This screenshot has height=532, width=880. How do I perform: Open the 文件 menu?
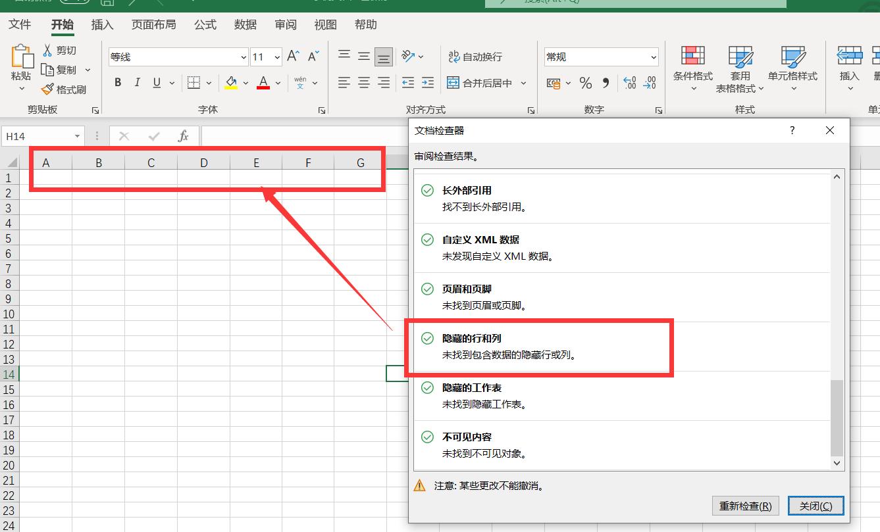point(20,24)
